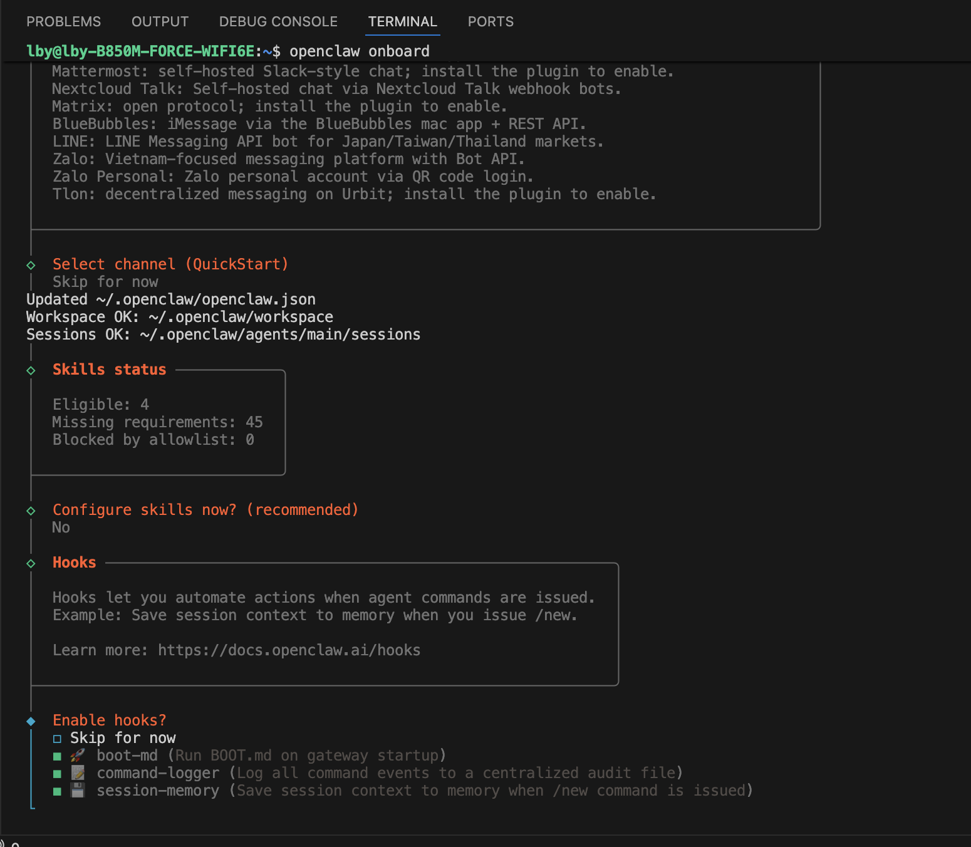Click the 'Missing requirements: 45' line
The height and width of the screenshot is (847, 971).
pos(158,422)
